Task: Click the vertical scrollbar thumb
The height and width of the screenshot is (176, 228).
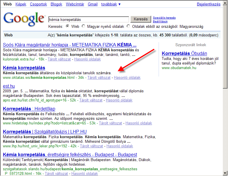Action: coord(225,47)
